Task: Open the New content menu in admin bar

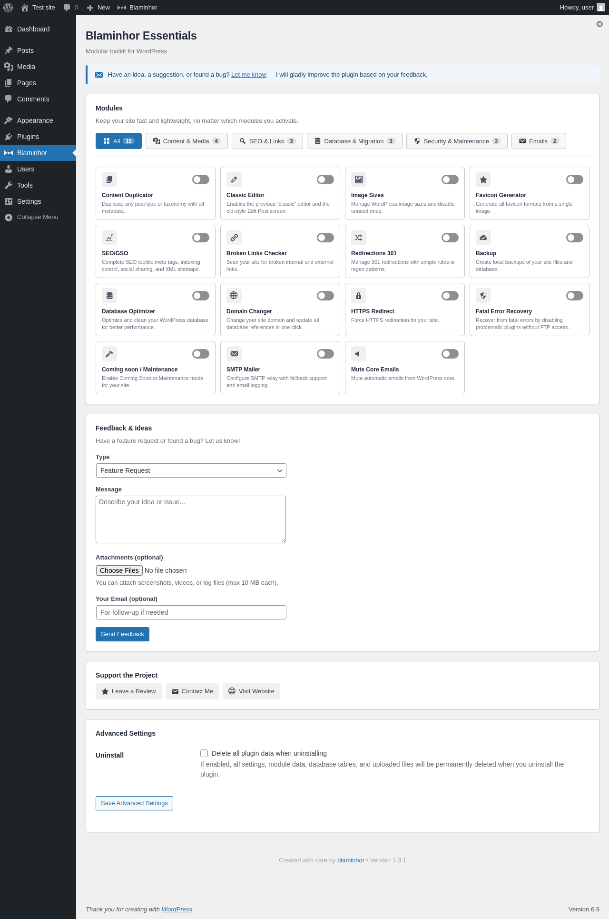Action: coord(98,8)
